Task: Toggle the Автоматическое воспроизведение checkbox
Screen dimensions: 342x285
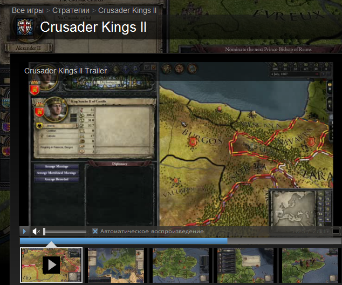Action: (95, 232)
